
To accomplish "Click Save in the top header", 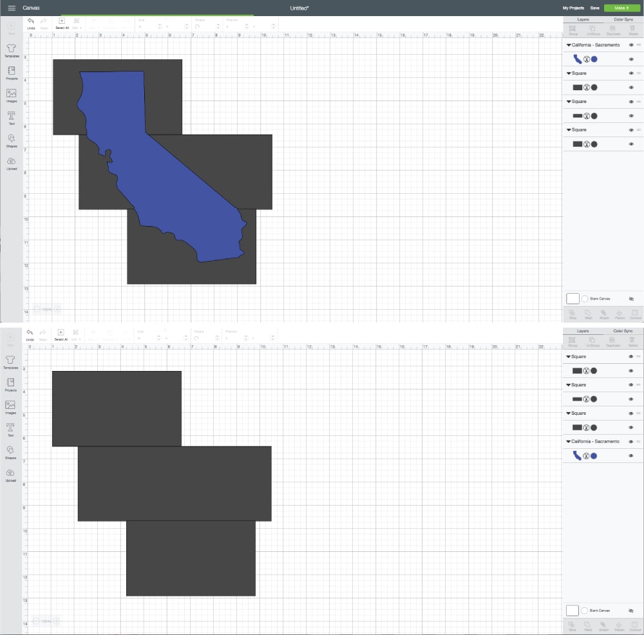I will tap(595, 8).
